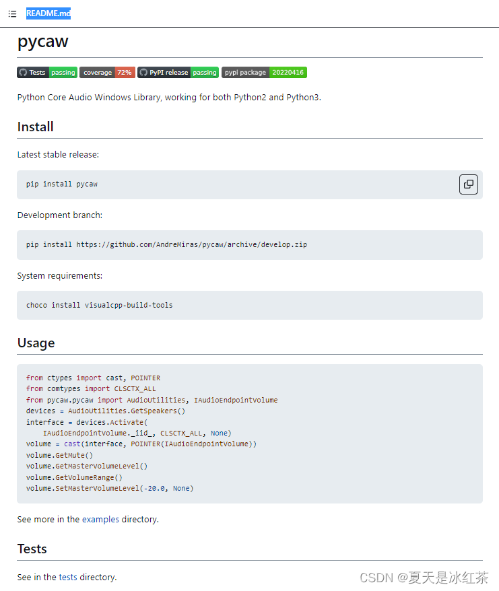The width and height of the screenshot is (499, 591).
Task: Click the 'volume.GetMasterVolumeLevel()' code line
Action: click(x=87, y=466)
